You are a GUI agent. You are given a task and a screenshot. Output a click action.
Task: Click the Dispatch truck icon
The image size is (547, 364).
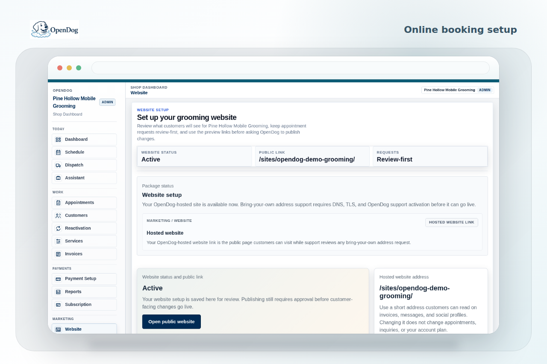click(x=58, y=165)
